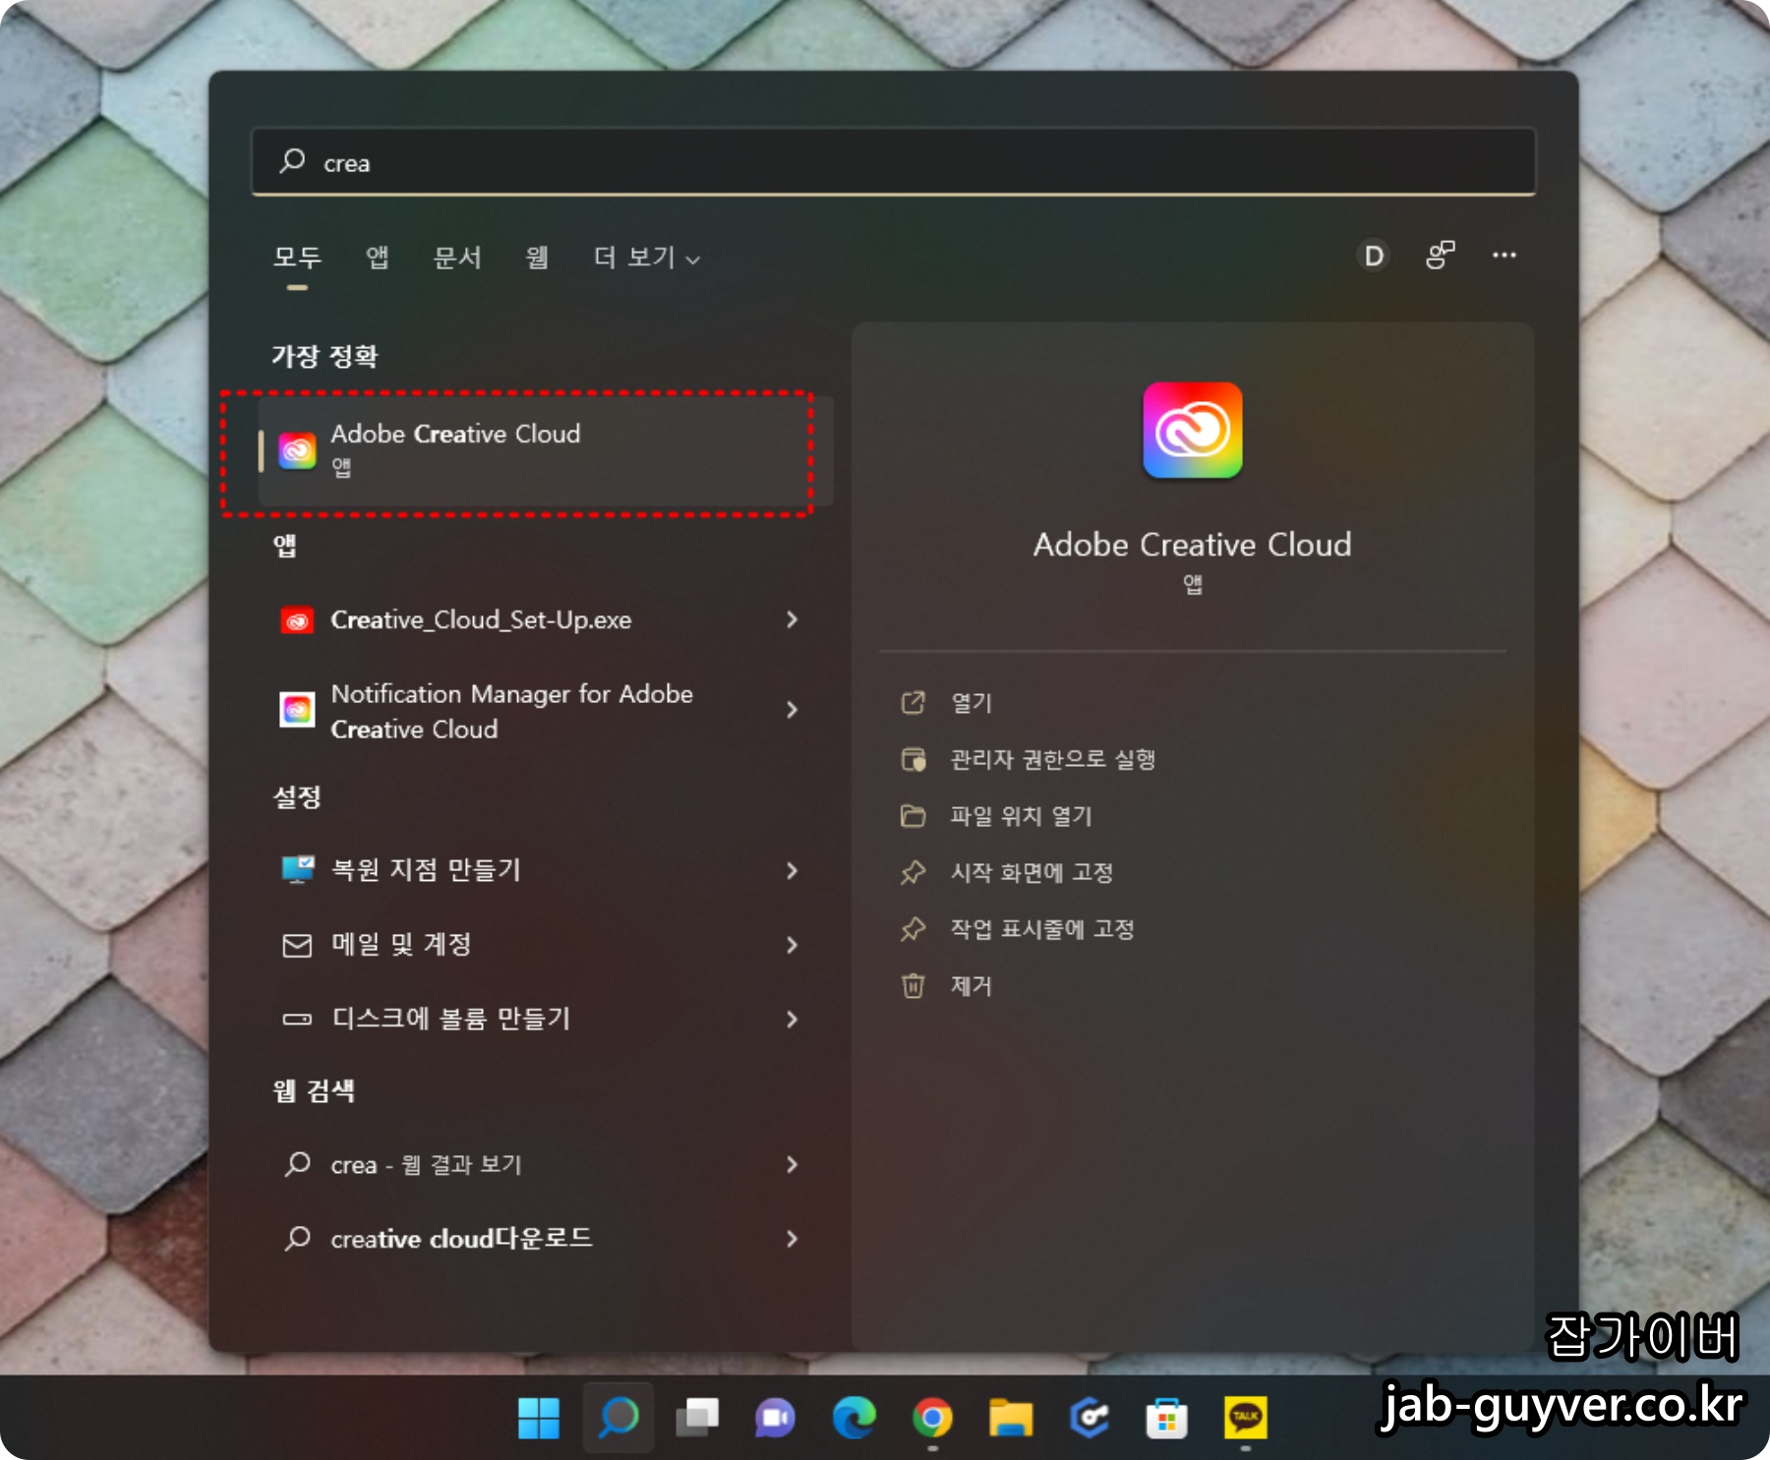Click the D user account icon

point(1374,257)
